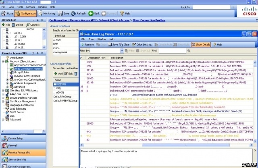Expand AnyConnect Customization tree node
The height and width of the screenshot is (168, 258).
[x=7, y=79]
